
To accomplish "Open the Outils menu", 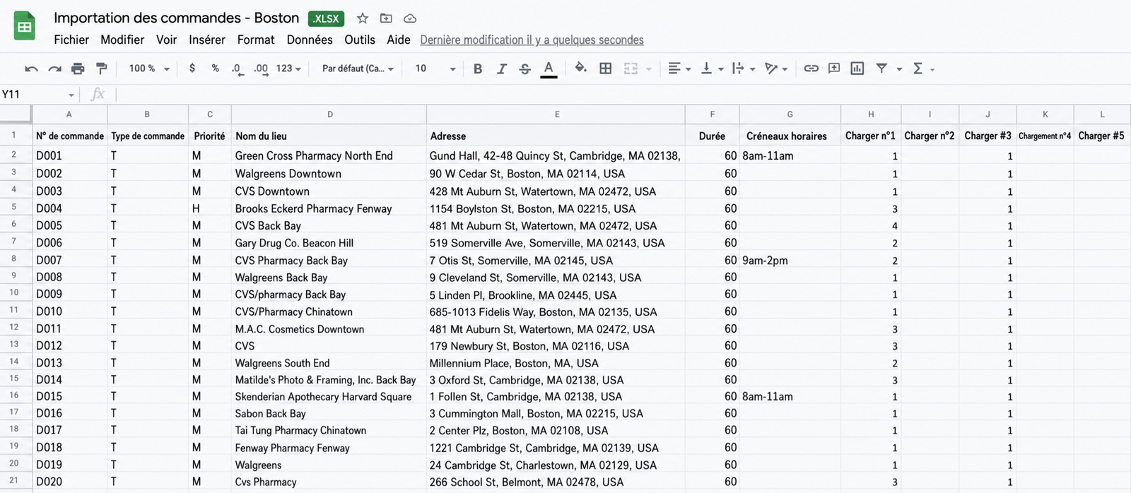I will (360, 40).
